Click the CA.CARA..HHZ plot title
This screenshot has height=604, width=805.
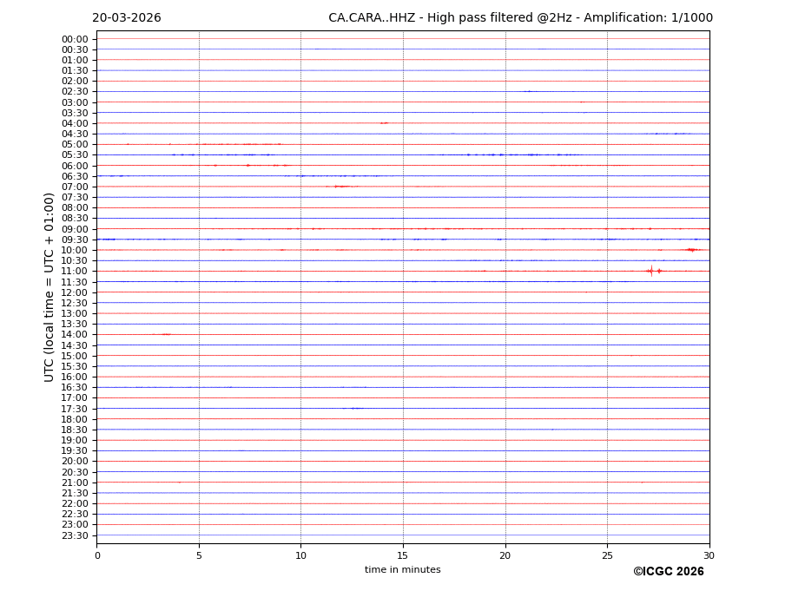point(520,18)
